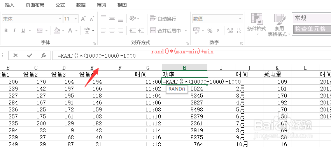This screenshot has width=331, height=147.
Task: Align text right
Action: pyautogui.click(x=121, y=31)
